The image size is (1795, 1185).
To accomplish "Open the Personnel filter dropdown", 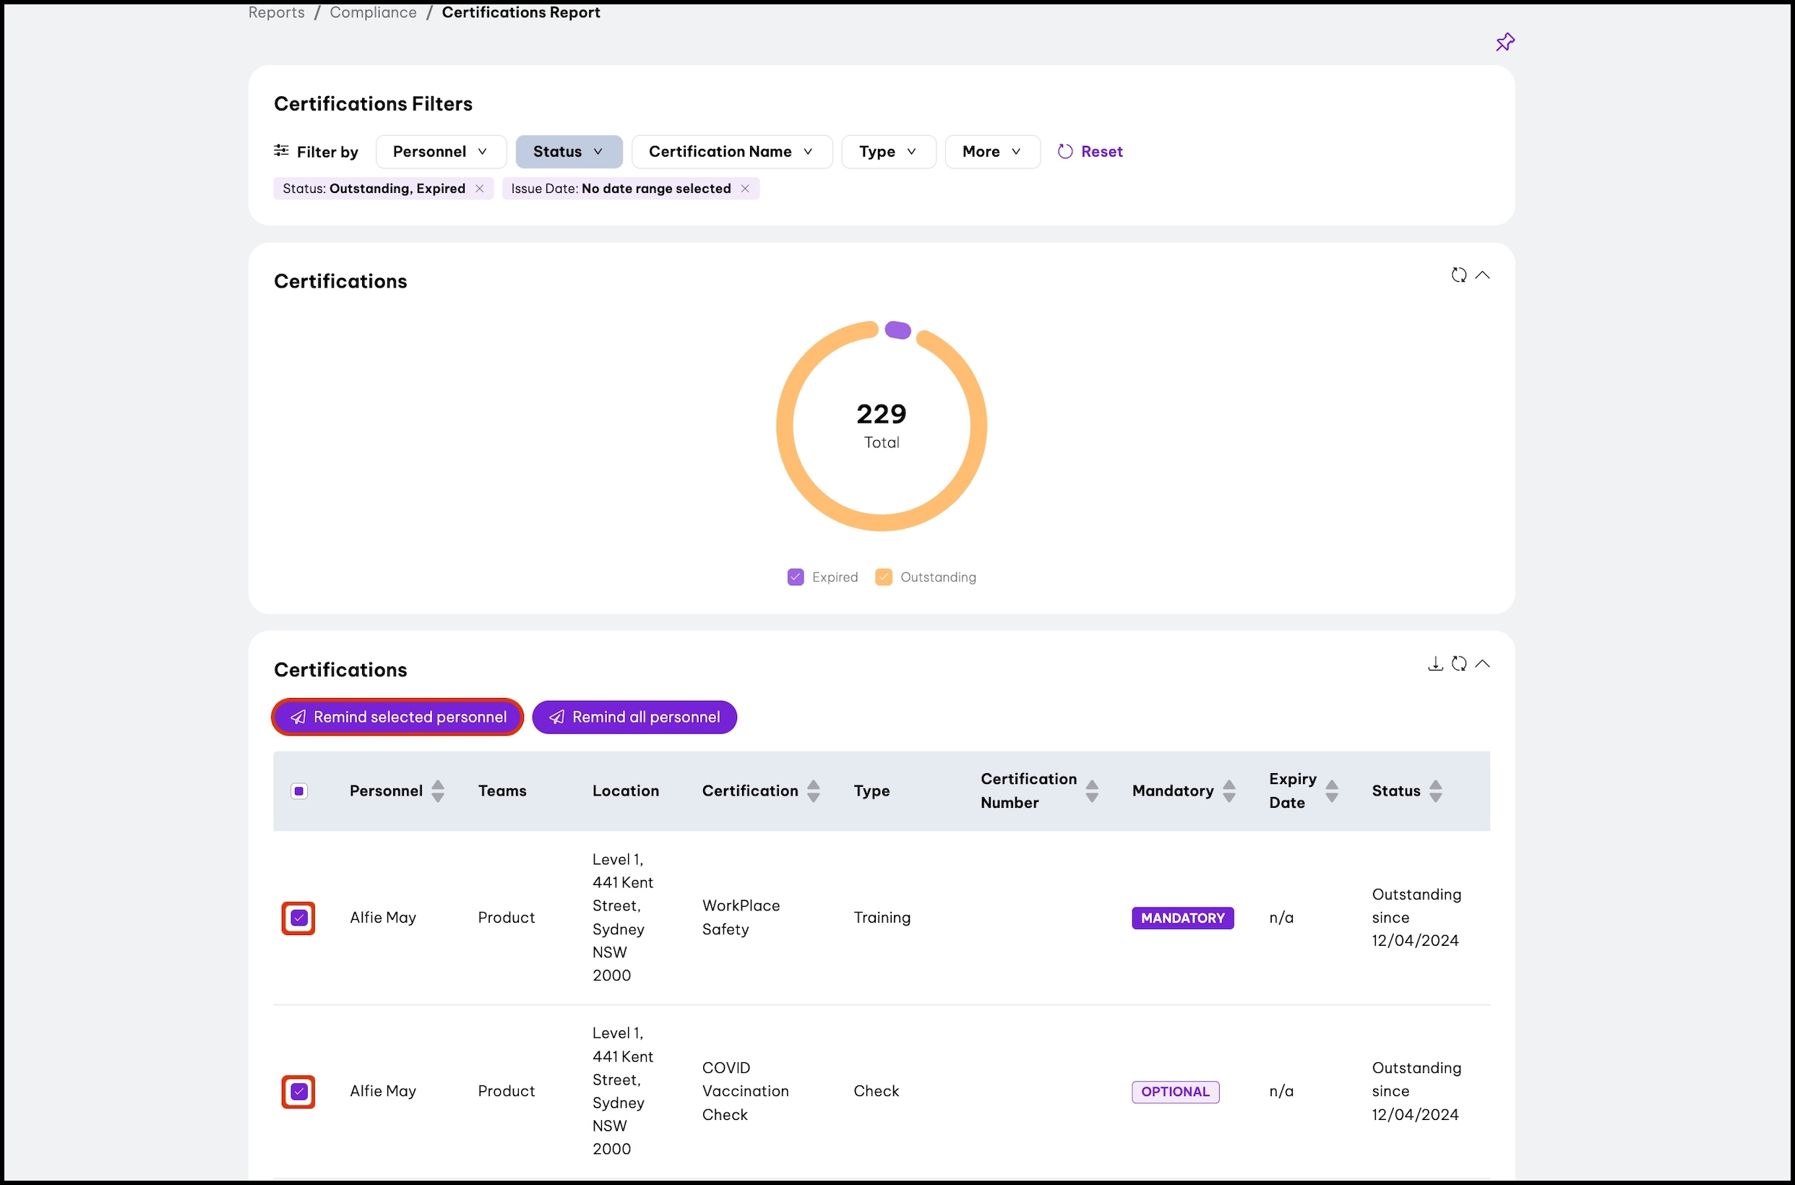I will coord(440,152).
